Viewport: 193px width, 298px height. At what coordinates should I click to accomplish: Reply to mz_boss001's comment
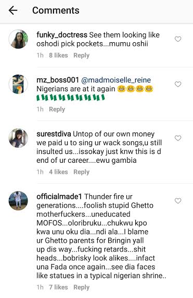(57, 109)
